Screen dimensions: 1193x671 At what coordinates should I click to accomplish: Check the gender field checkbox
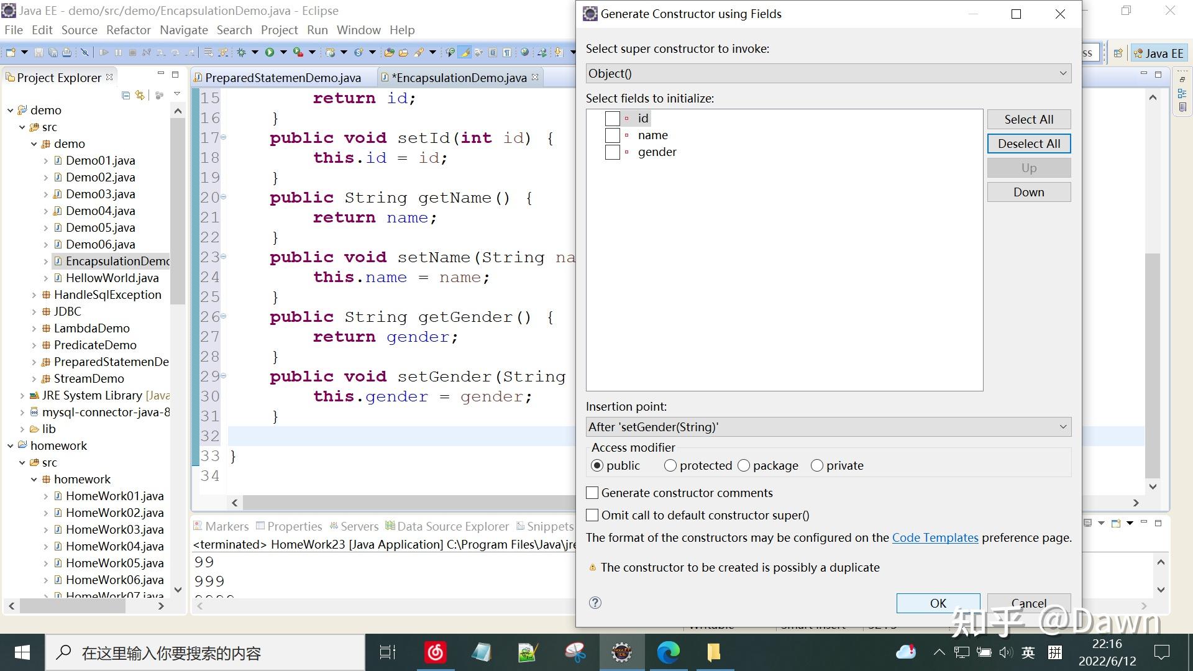613,152
